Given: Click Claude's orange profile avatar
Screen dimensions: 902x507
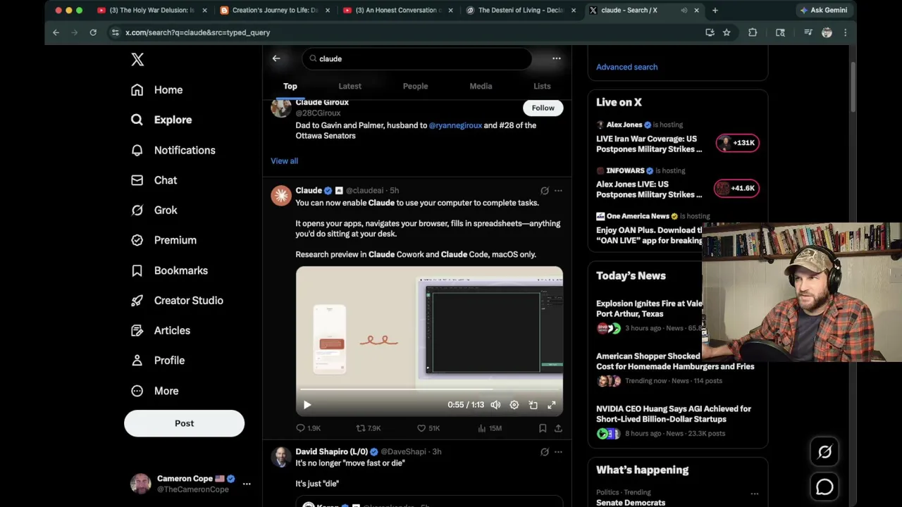Looking at the screenshot, I should tap(281, 196).
